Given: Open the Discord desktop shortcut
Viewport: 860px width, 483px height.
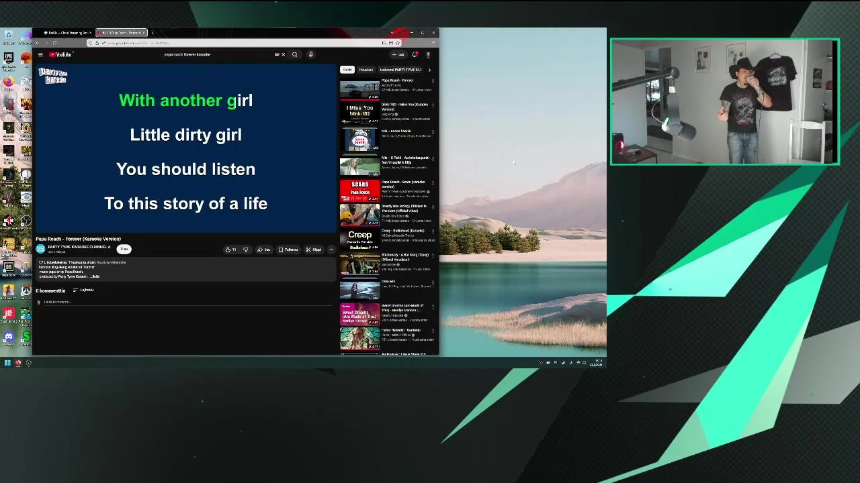Looking at the screenshot, I should (x=8, y=337).
